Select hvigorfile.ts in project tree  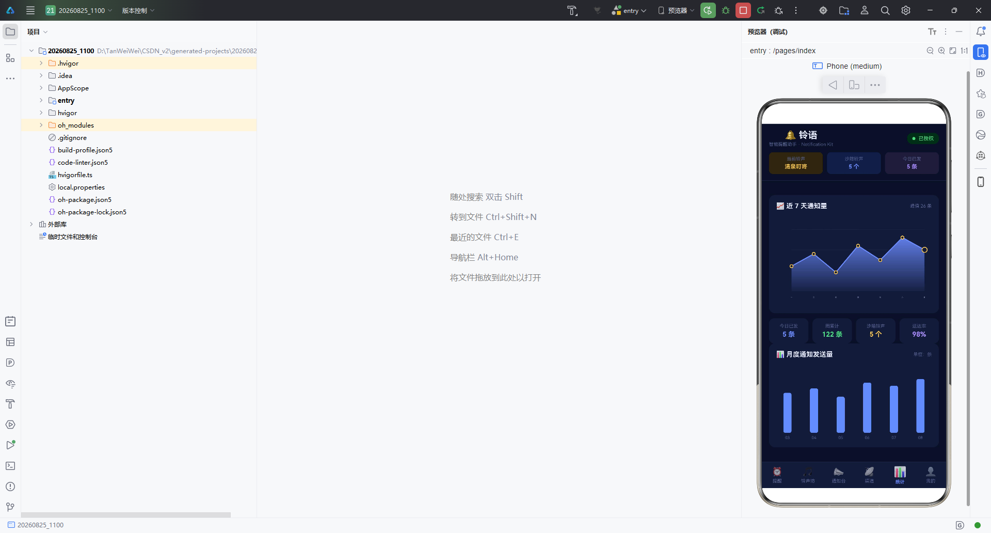tap(75, 175)
